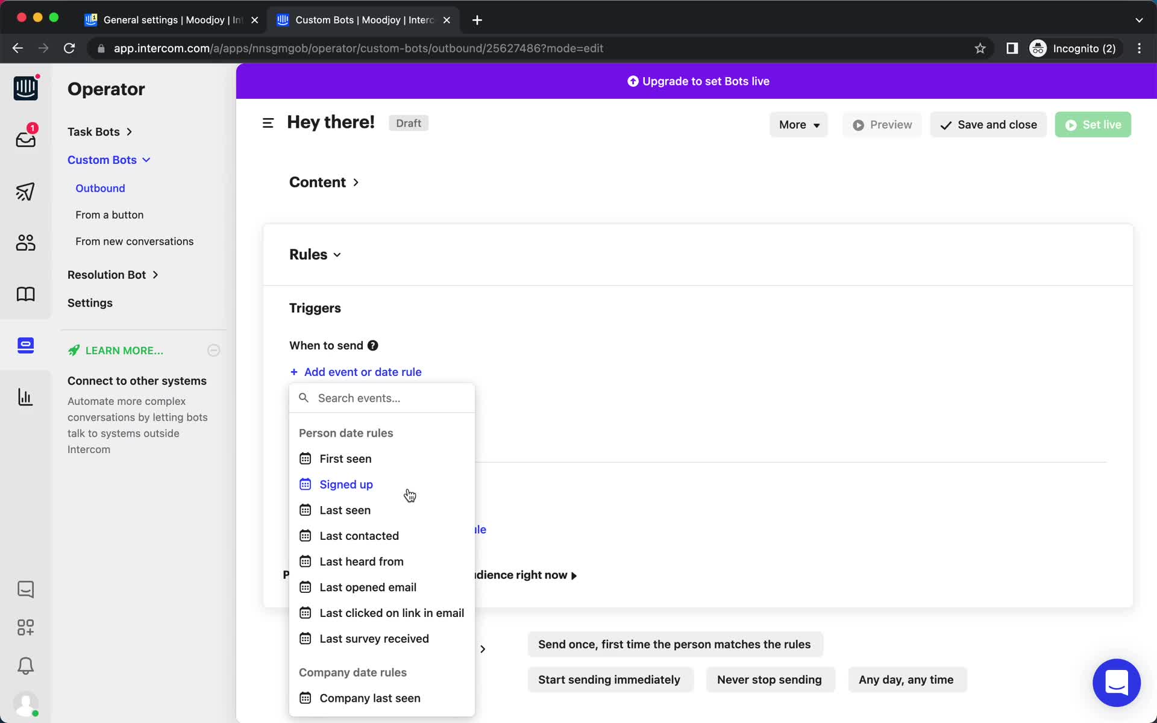1157x723 pixels.
Task: Select Last seen date rule
Action: tap(345, 510)
